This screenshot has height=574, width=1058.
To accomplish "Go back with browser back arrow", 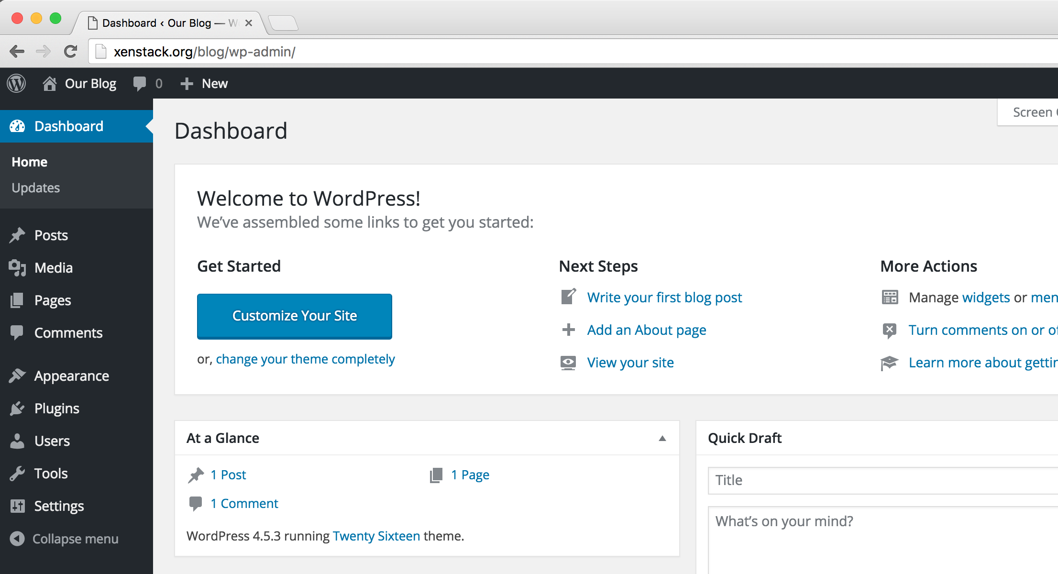I will 17,52.
